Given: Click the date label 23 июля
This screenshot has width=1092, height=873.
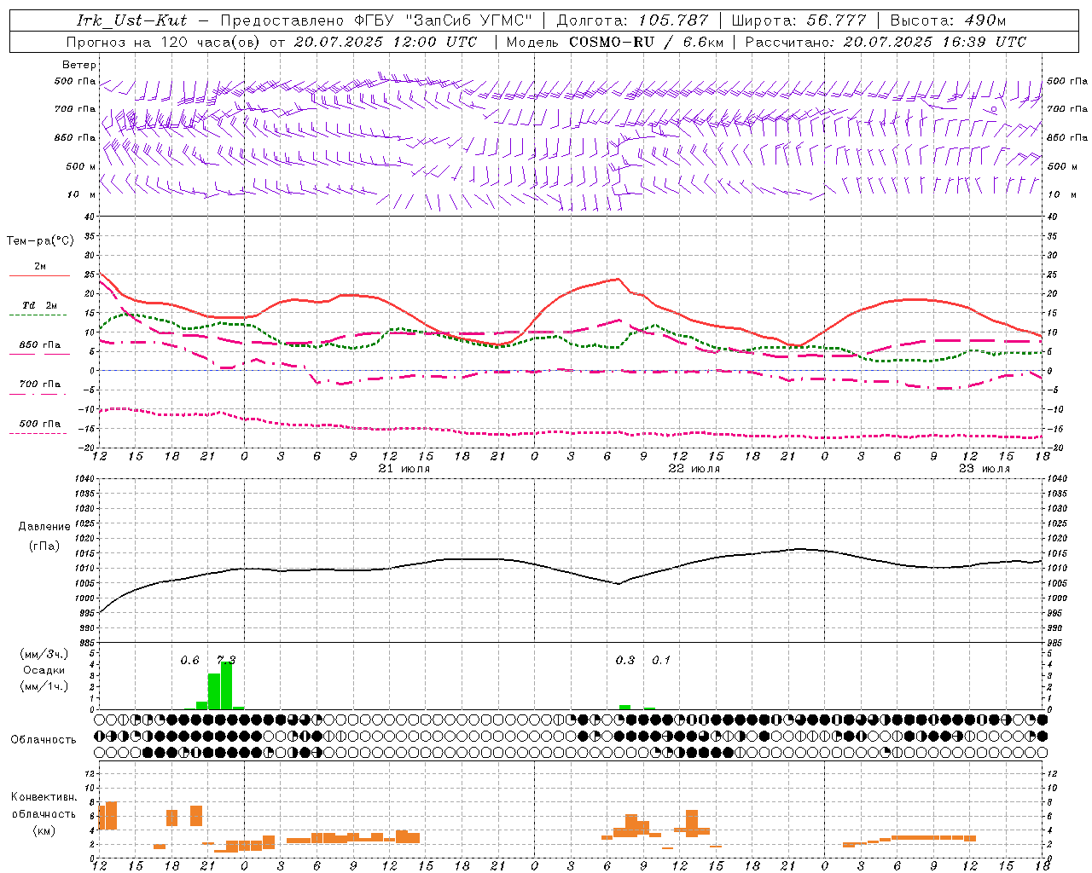Looking at the screenshot, I should pos(984,469).
